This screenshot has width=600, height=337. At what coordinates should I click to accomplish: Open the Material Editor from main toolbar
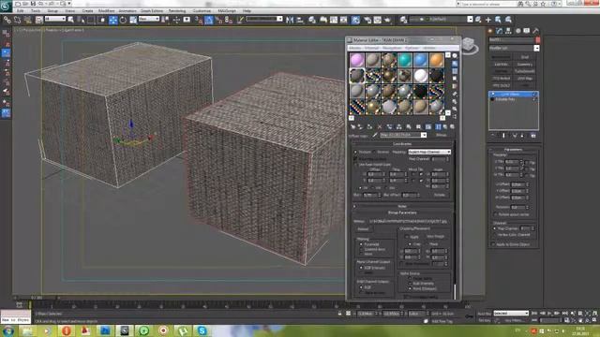pos(355,20)
